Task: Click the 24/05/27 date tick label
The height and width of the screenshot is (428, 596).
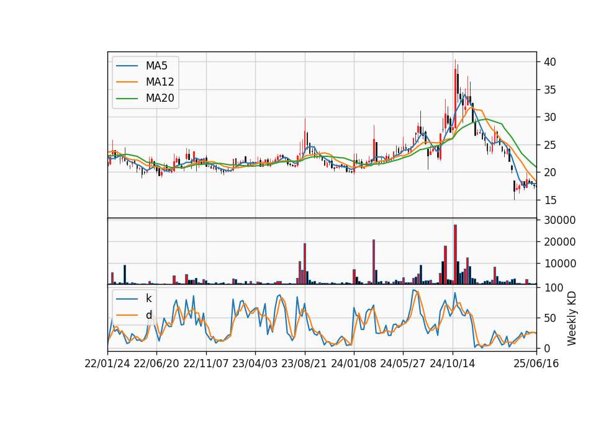Action: 403,363
